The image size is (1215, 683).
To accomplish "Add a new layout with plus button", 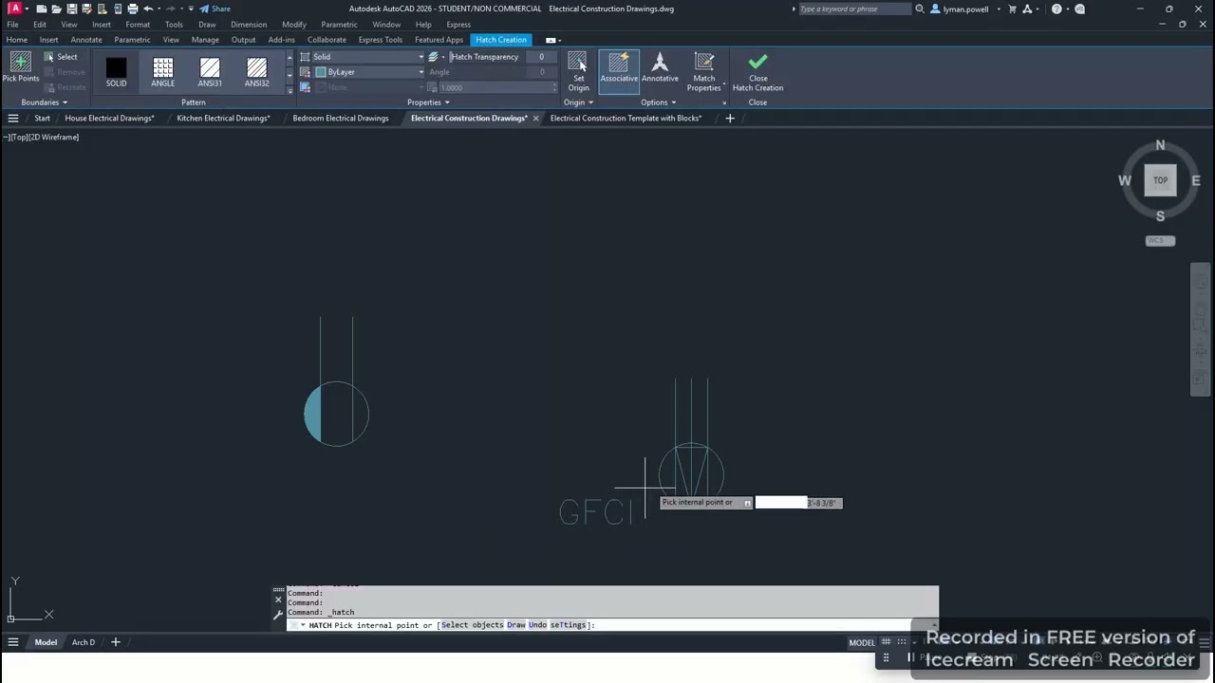I will [x=116, y=642].
